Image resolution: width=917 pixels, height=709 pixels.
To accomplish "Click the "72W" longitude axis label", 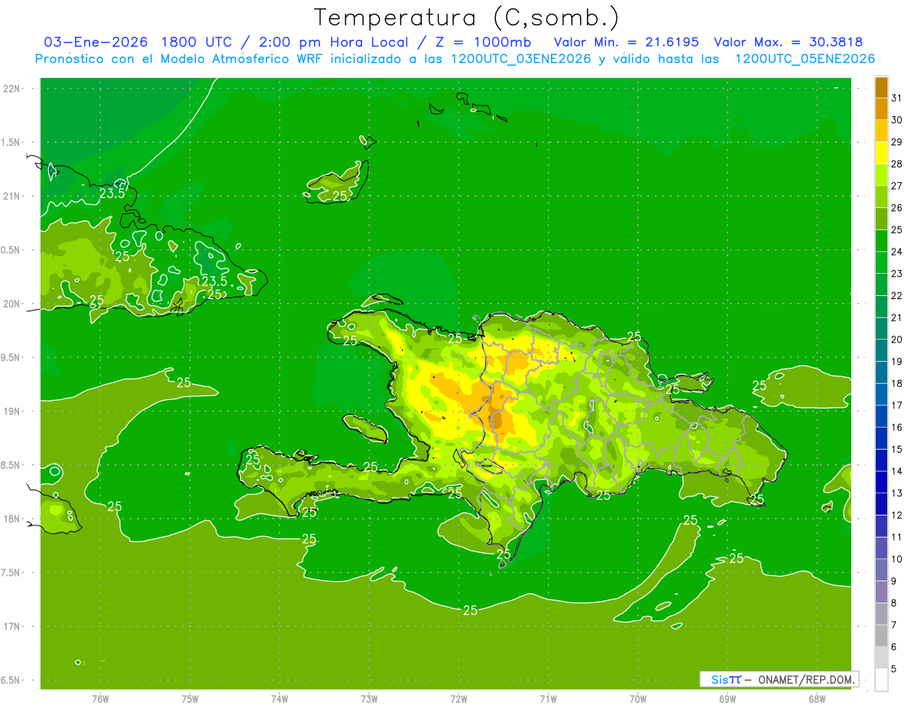I will [458, 698].
